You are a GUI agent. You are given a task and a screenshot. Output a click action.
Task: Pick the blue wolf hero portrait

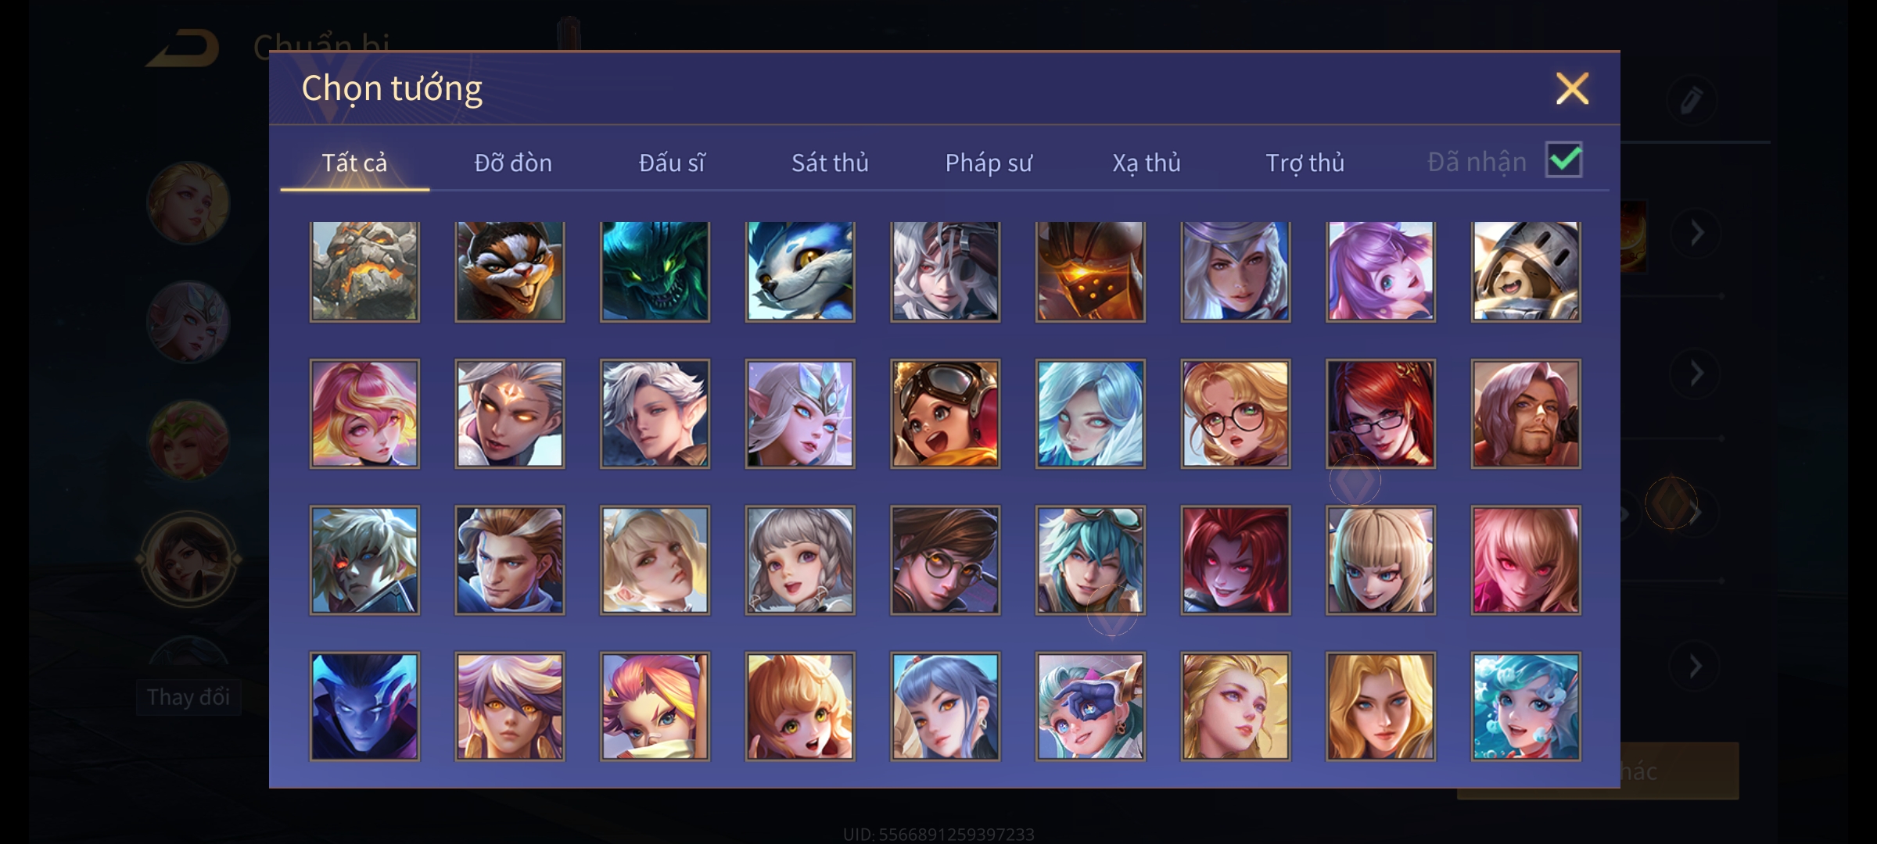click(800, 271)
